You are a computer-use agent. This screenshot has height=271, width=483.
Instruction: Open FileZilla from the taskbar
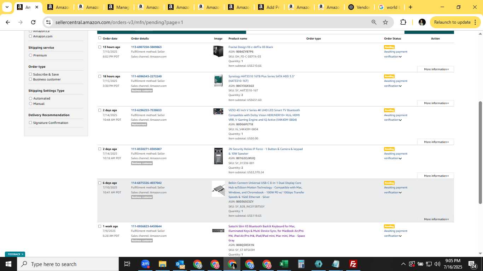coord(353,264)
